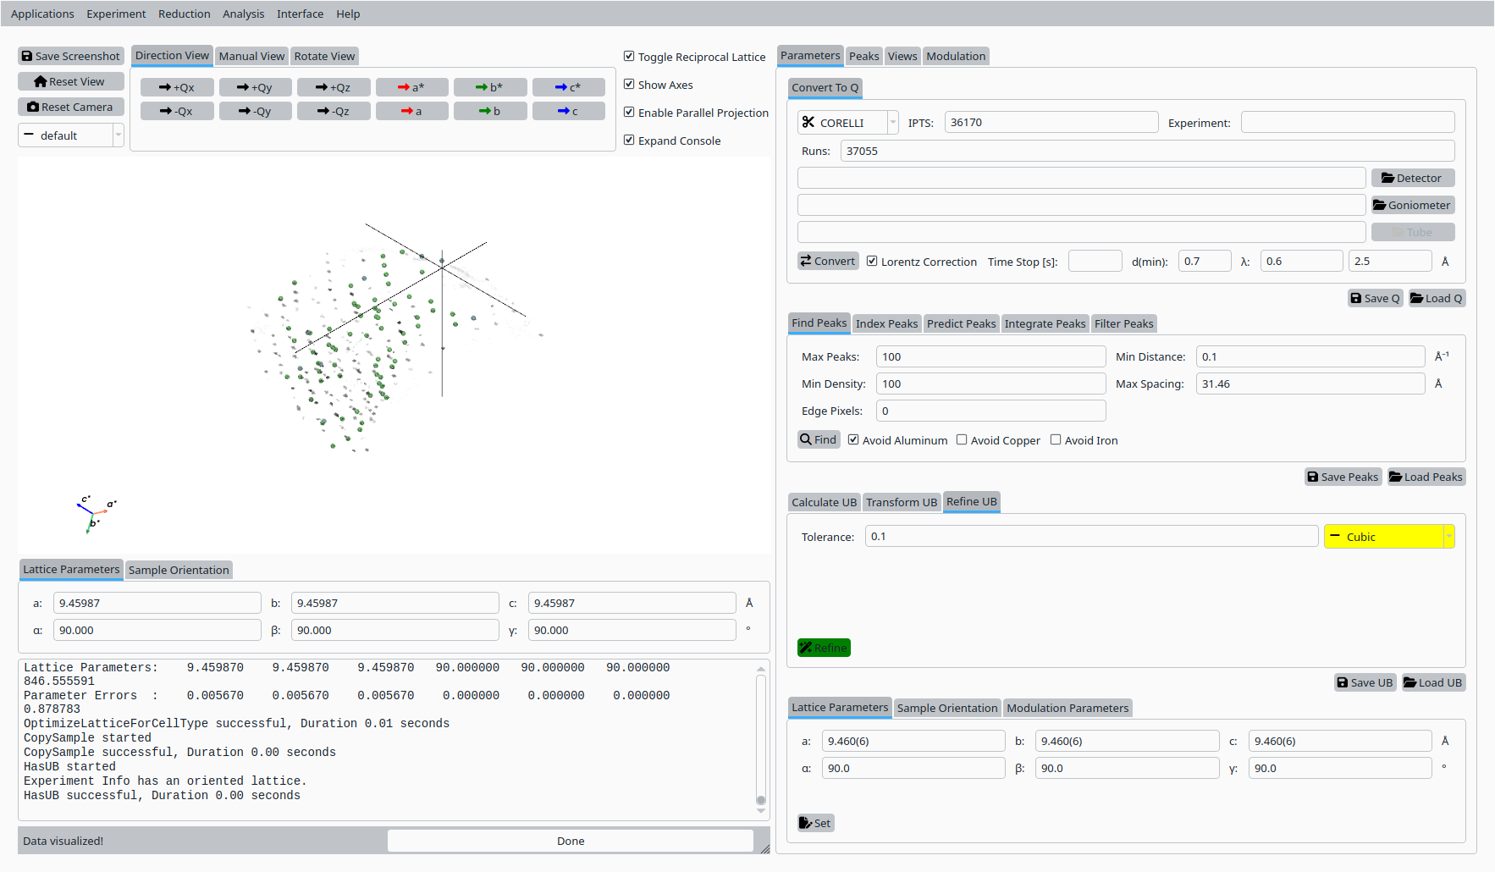1495x872 pixels.
Task: Click the Reset Camera button
Action: pyautogui.click(x=71, y=107)
